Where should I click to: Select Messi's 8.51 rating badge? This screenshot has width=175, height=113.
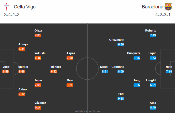[104, 71]
